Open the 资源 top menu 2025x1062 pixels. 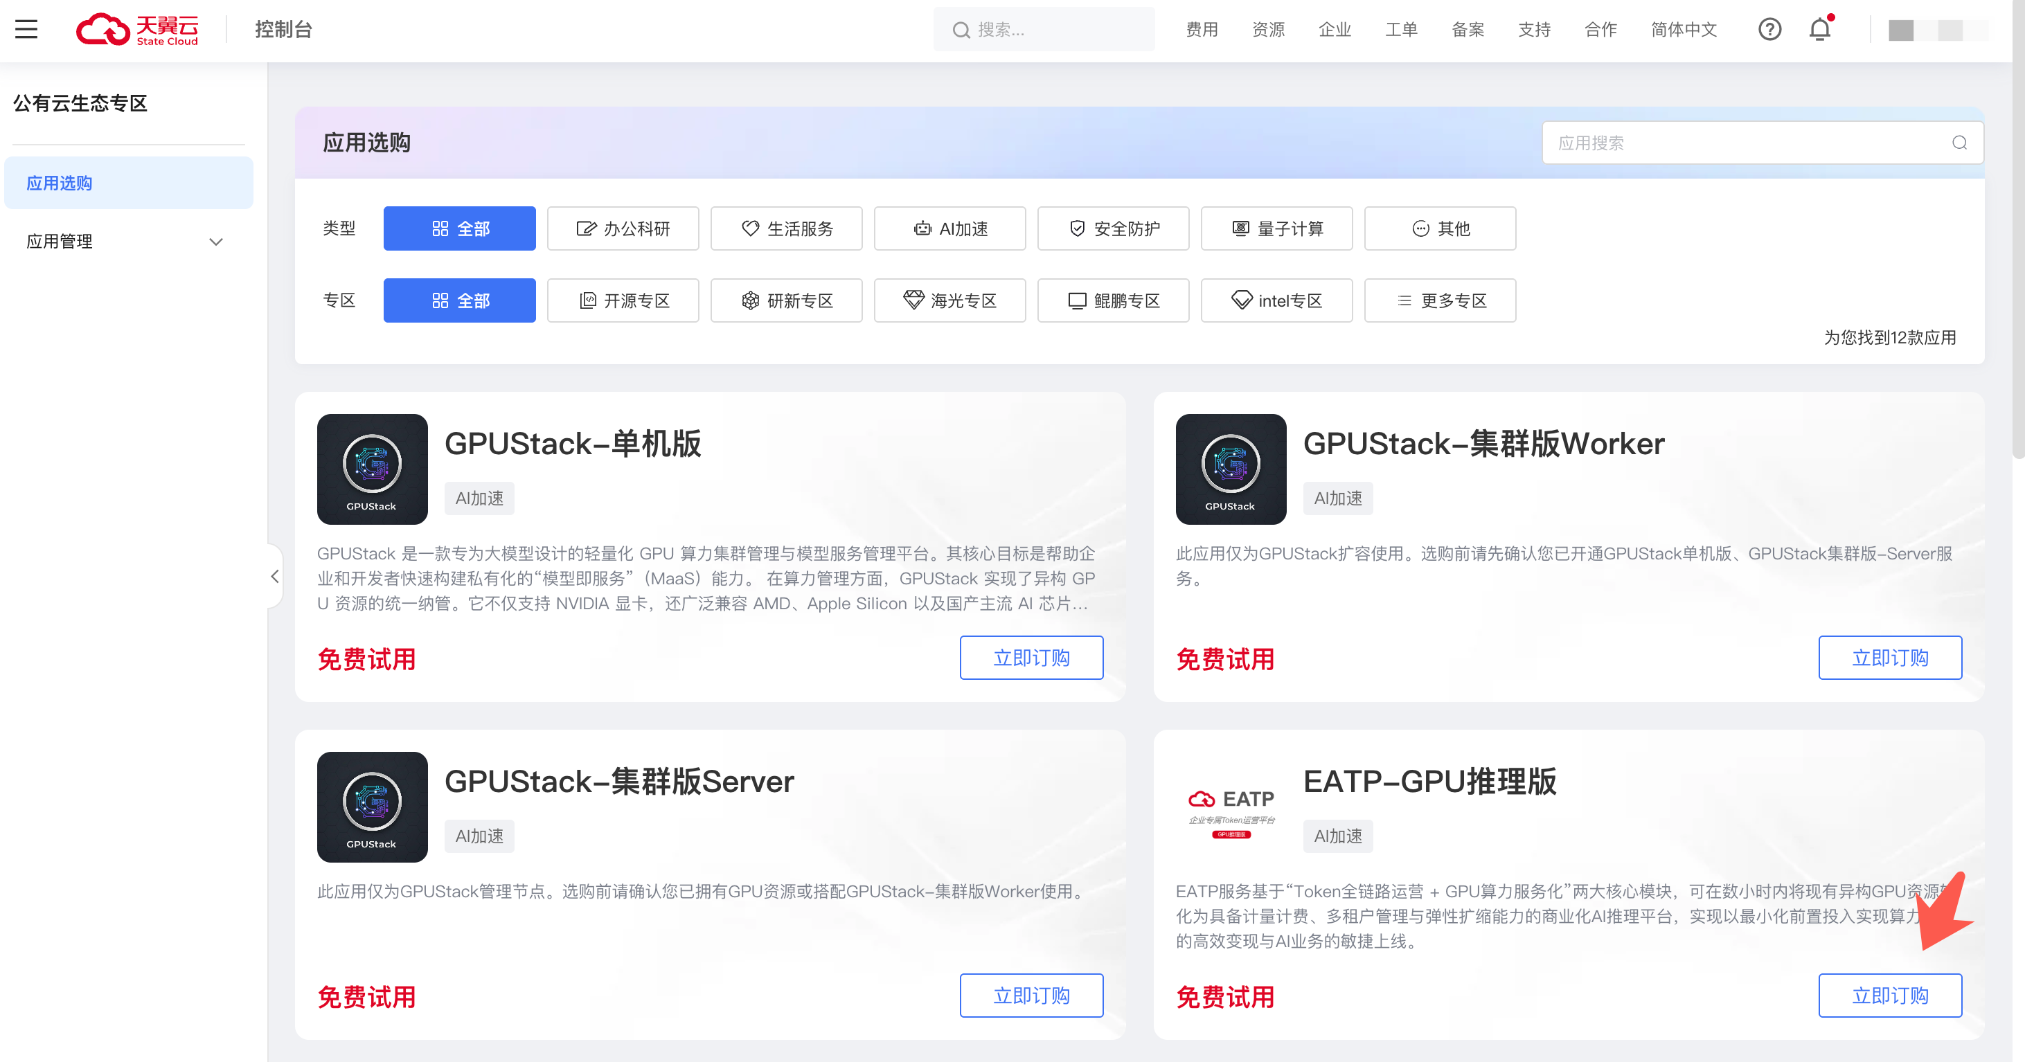pos(1268,29)
